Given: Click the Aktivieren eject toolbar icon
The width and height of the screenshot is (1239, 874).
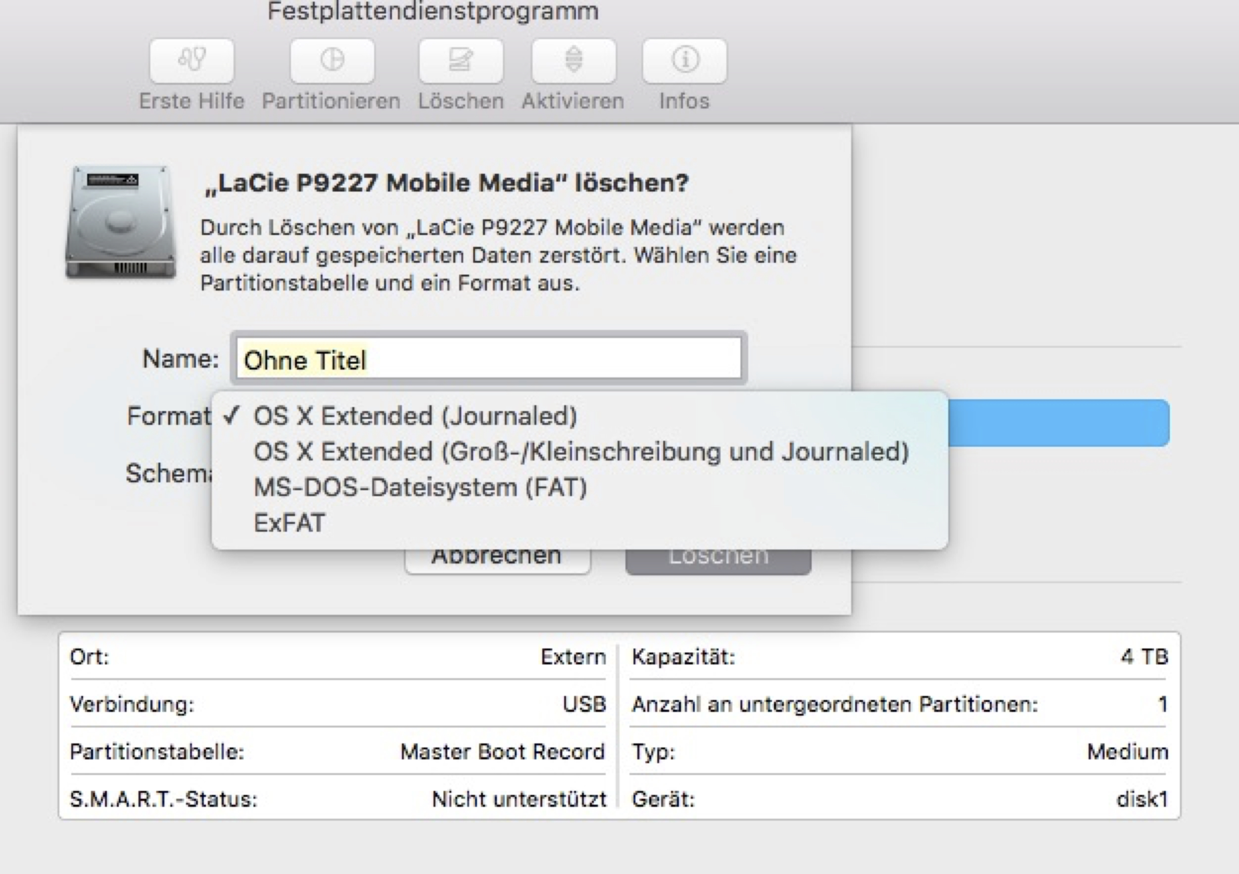Looking at the screenshot, I should tap(573, 60).
